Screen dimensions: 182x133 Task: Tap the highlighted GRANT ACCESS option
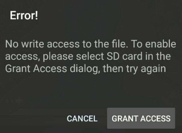pos(141,118)
